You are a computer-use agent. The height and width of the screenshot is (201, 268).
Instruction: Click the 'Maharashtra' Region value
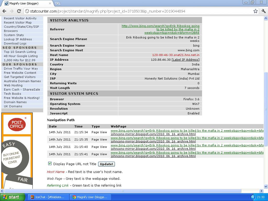(x=190, y=69)
